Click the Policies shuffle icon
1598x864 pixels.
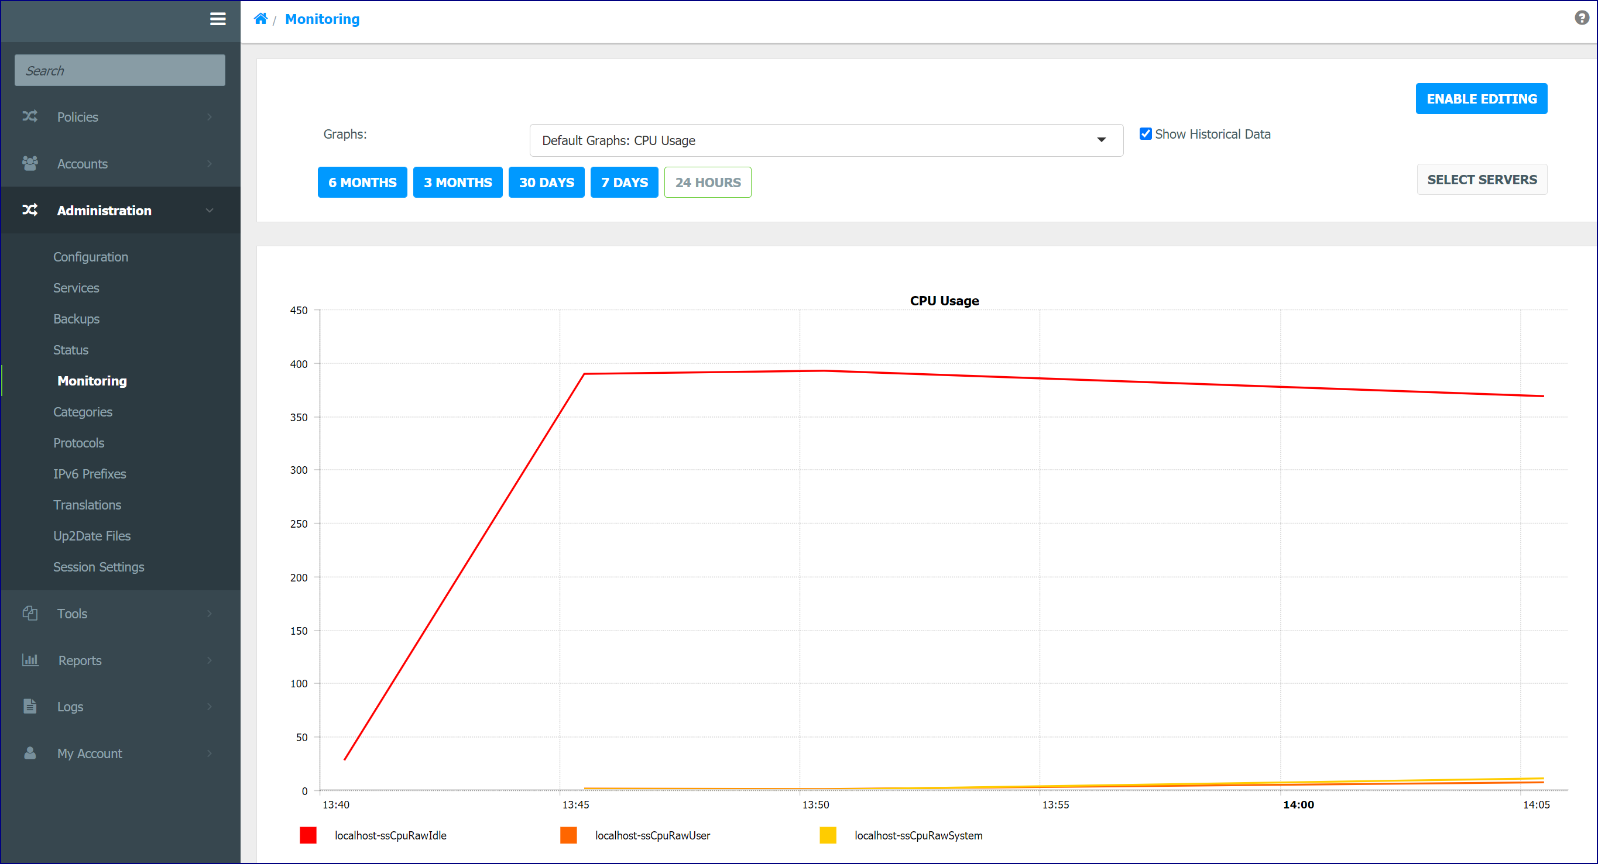tap(30, 116)
